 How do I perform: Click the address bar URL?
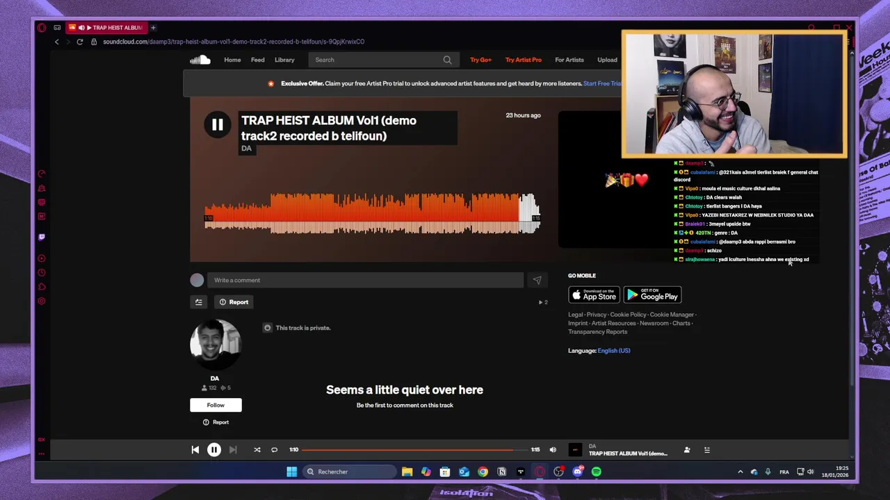pyautogui.click(x=234, y=42)
